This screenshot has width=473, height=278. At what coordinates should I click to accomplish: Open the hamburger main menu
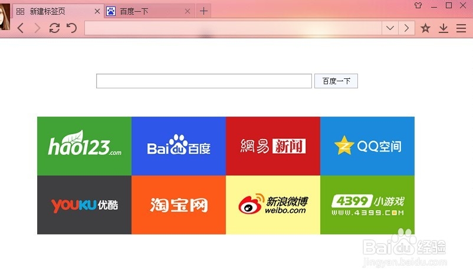click(x=461, y=28)
